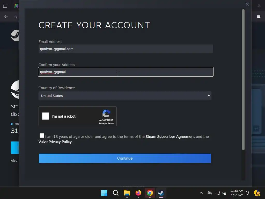Click the Steam forward arrow
The image size is (265, 199).
pyautogui.click(x=16, y=17)
